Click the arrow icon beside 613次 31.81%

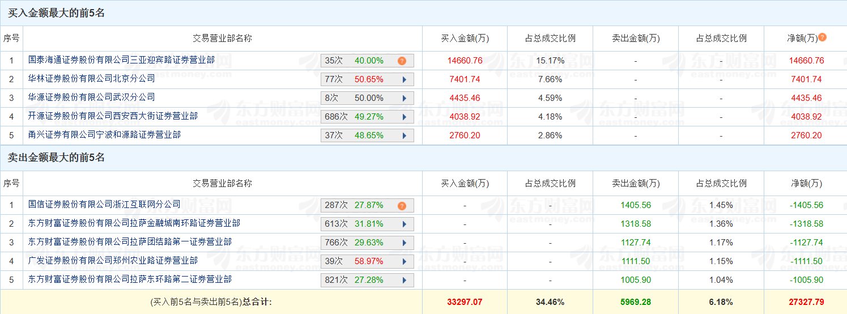[405, 224]
